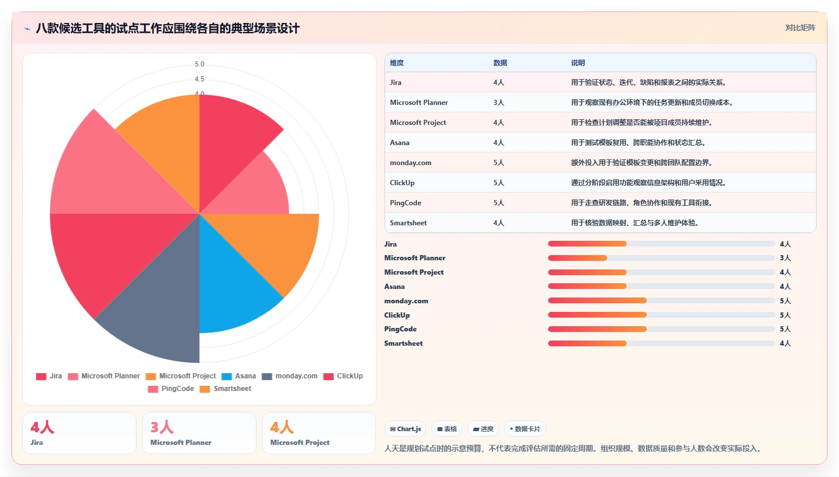This screenshot has height=477, width=839.
Task: Click the Microsoft Planner table row name
Action: [419, 103]
